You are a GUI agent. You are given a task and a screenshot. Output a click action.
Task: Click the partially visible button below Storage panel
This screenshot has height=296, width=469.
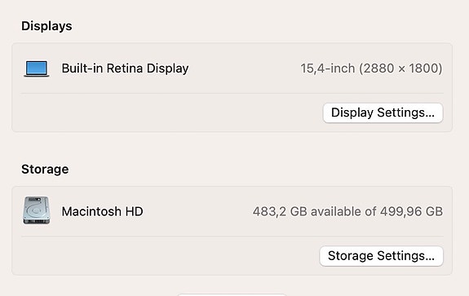[232, 294]
